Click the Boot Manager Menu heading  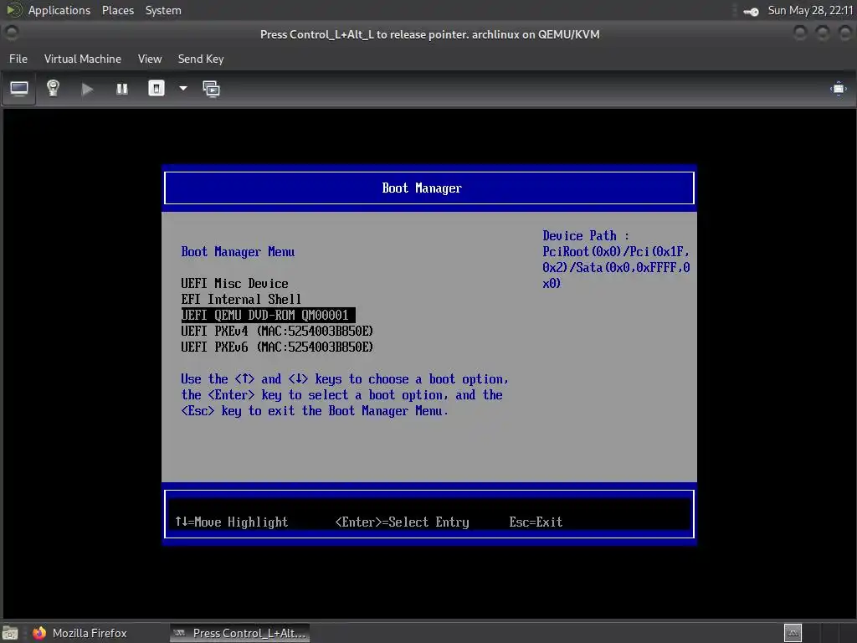click(x=238, y=251)
